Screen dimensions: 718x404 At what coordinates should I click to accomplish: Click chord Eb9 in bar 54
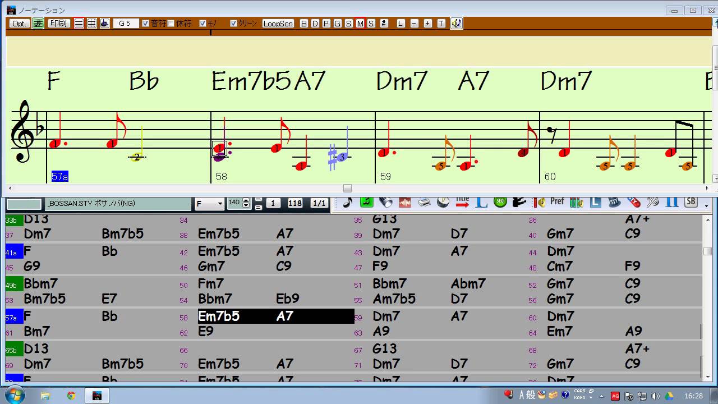coord(288,299)
